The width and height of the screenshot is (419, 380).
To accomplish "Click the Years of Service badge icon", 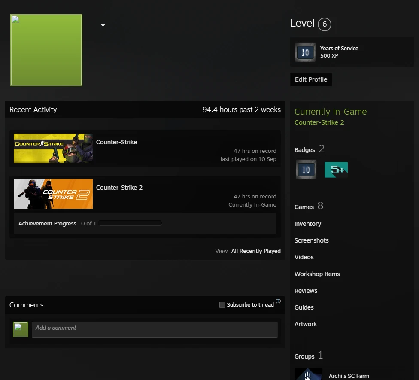I will 305,52.
